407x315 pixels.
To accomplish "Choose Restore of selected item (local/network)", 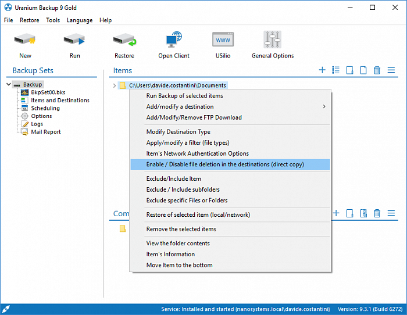I will pos(230,215).
